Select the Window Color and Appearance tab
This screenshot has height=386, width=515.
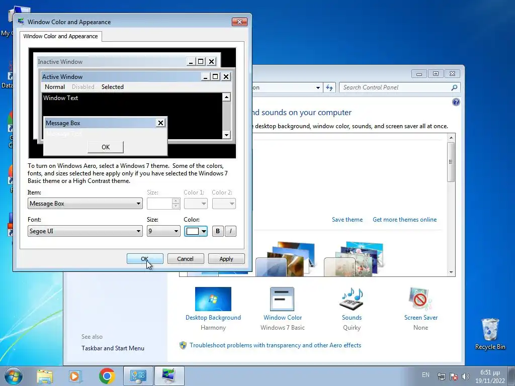click(x=60, y=36)
